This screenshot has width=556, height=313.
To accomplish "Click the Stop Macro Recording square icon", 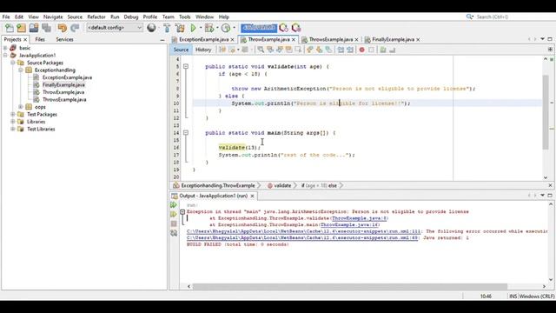I will click(371, 50).
